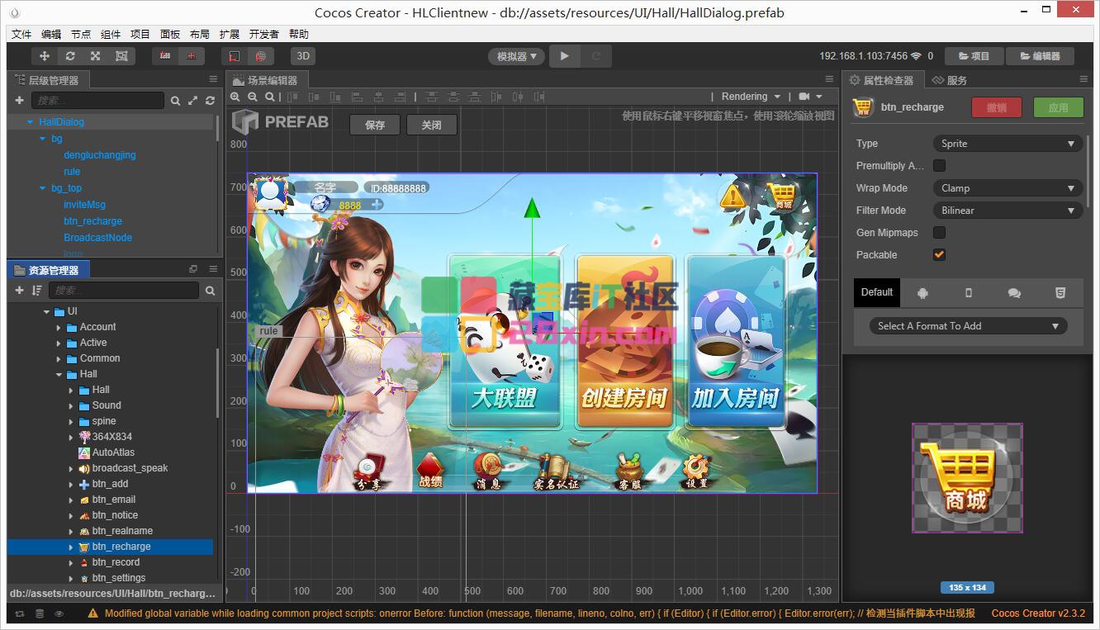Zoom out the scene editor
This screenshot has width=1100, height=630.
point(253,97)
